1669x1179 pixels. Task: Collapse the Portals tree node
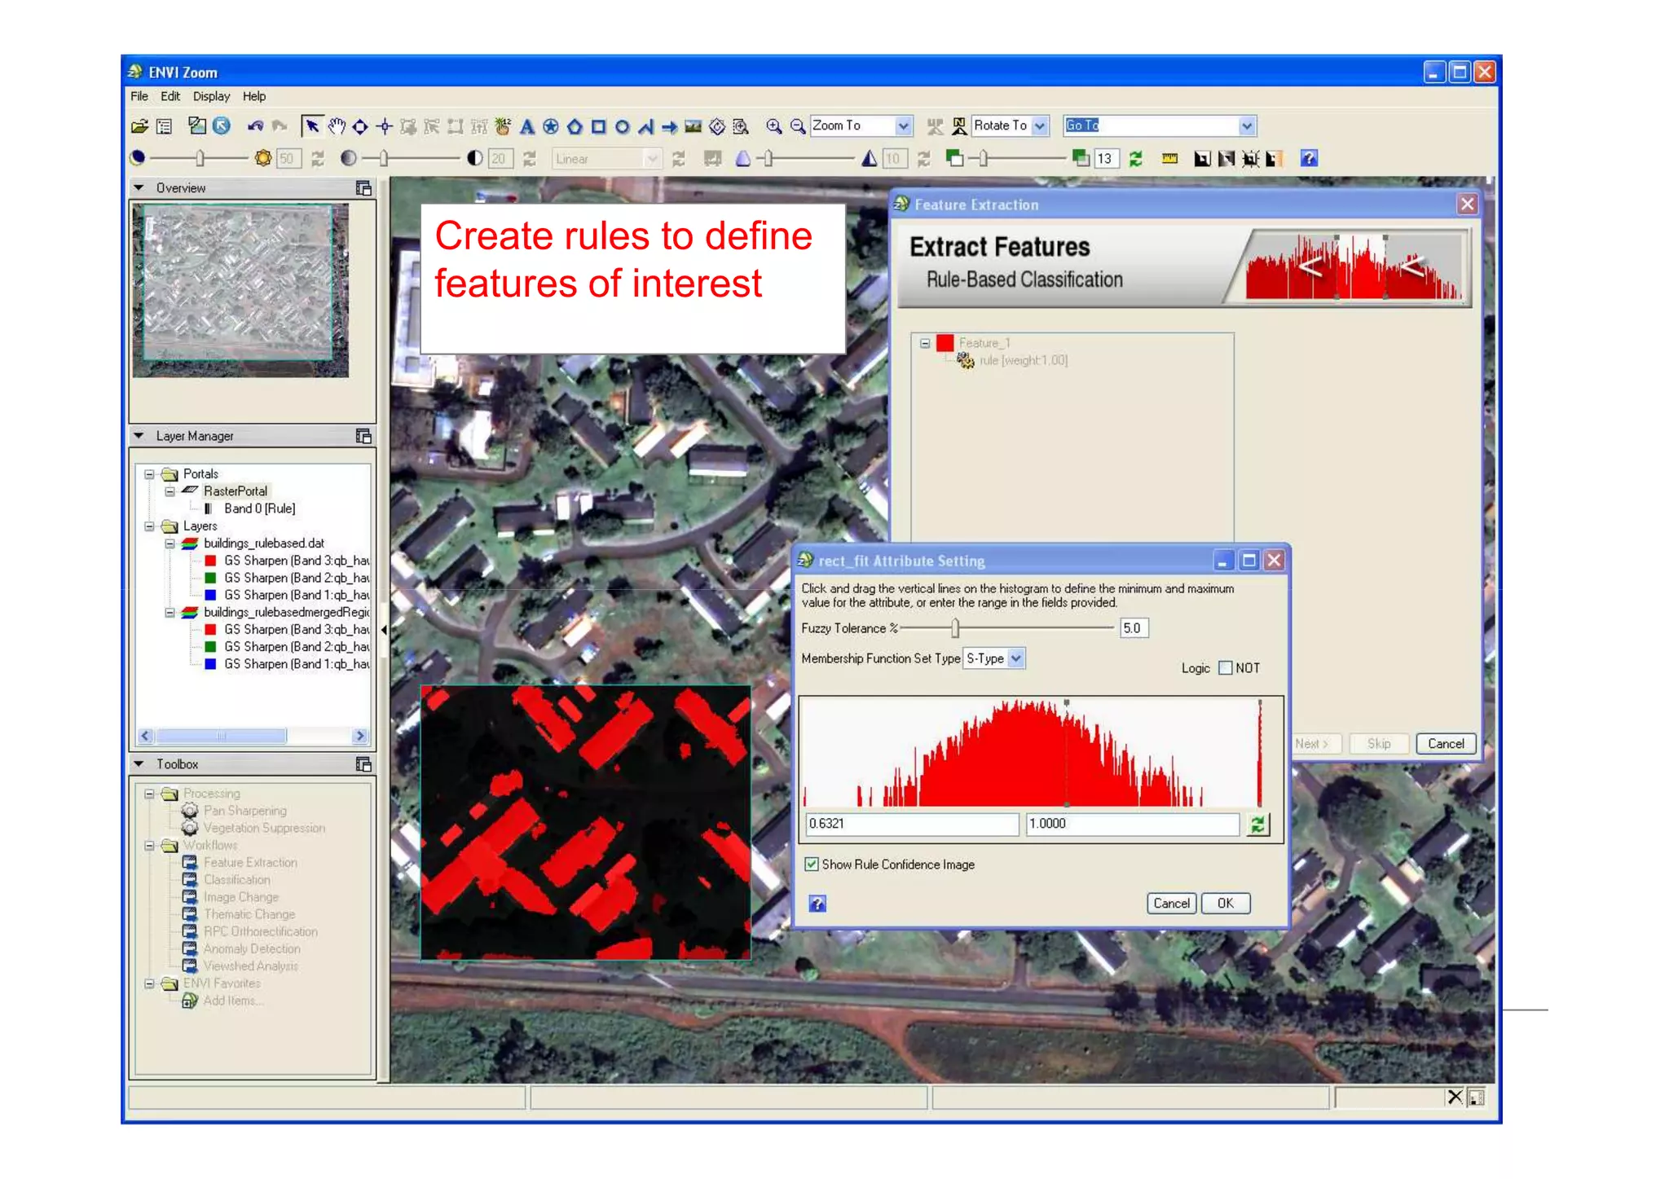click(x=149, y=474)
